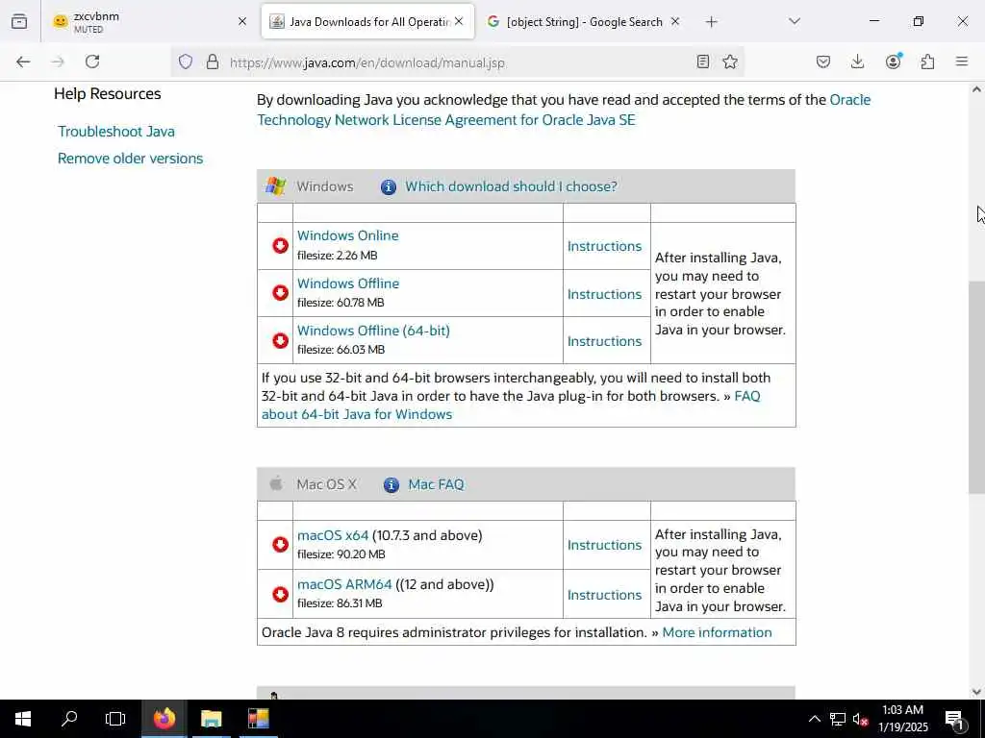
Task: Download the Windows Offline (64-bit) link
Action: click(x=373, y=331)
